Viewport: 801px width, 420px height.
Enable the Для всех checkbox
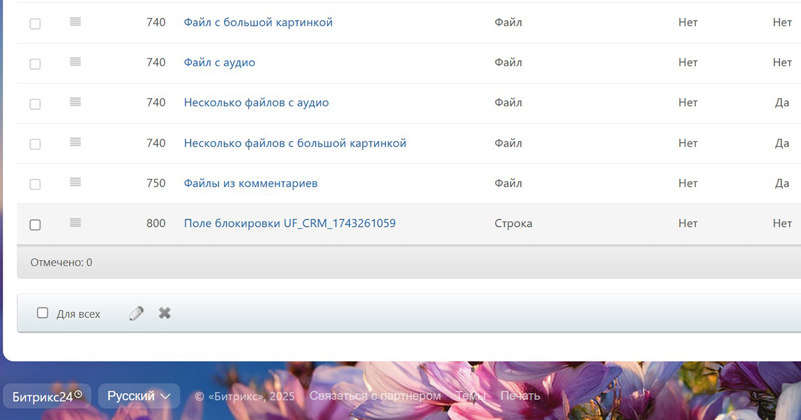(x=43, y=313)
